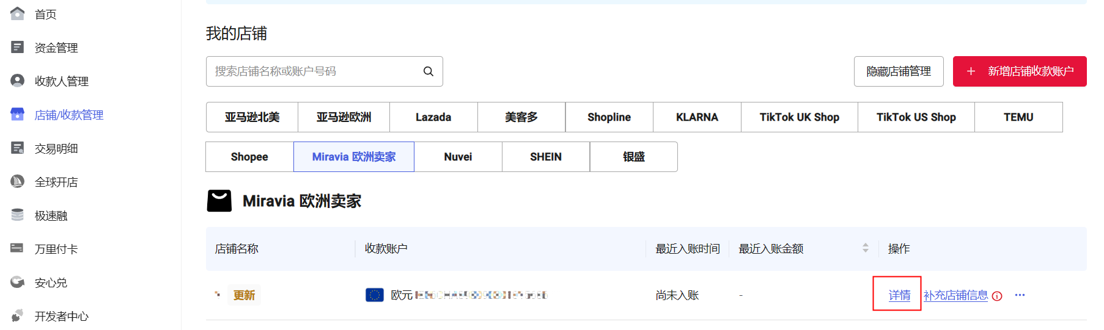The width and height of the screenshot is (1104, 330).
Task: Select the 亚马逊北美 tab
Action: tap(252, 117)
